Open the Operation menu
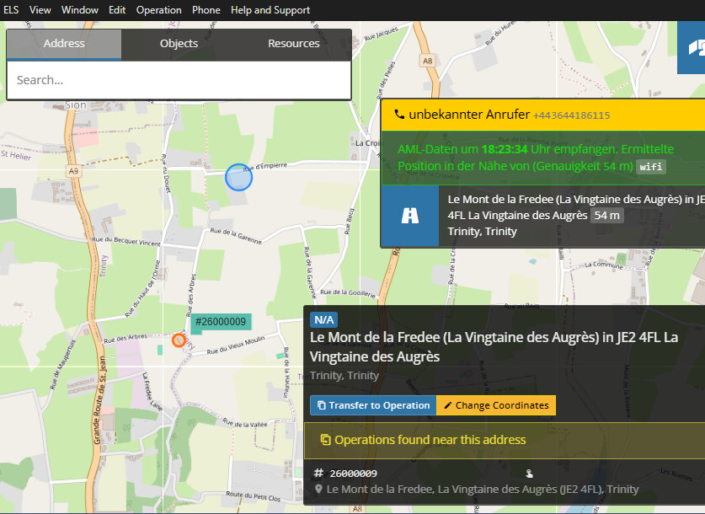The image size is (705, 514). coord(158,10)
